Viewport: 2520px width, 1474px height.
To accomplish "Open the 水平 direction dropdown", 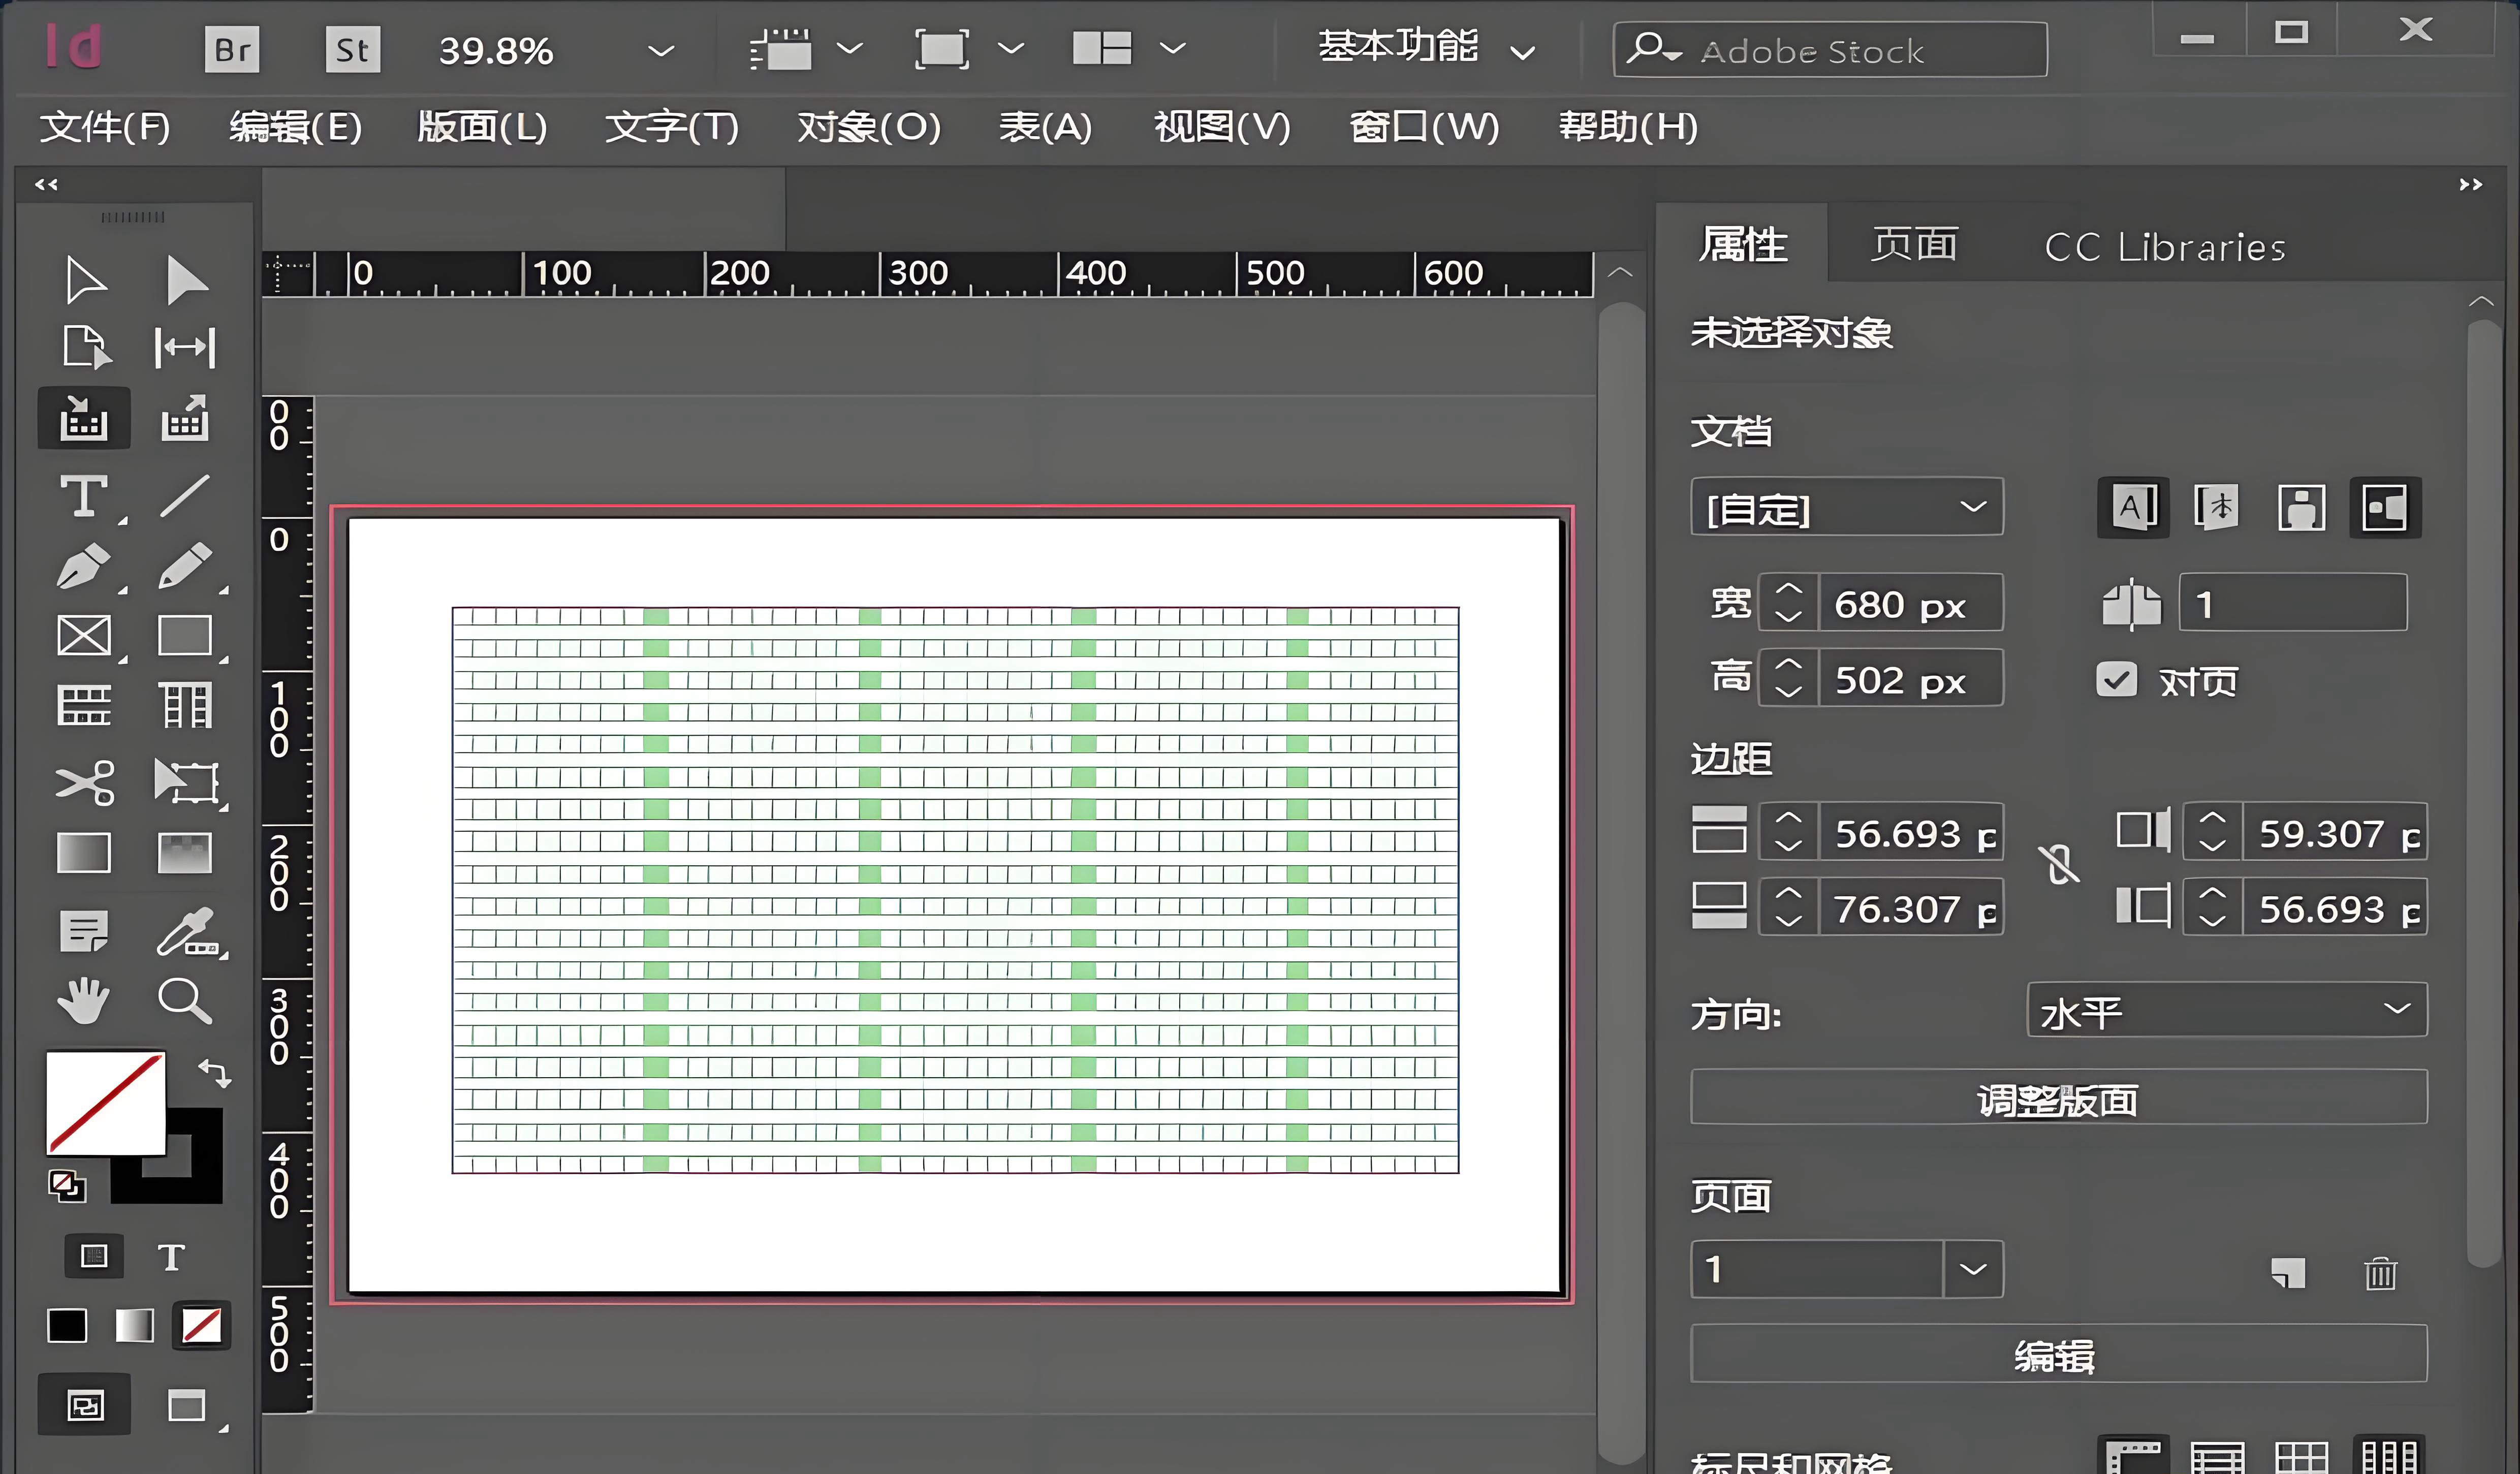I will click(2226, 1011).
